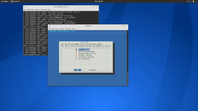Click terminal icon in antergos@Antergos title bar
This screenshot has width=198, height=111.
pyautogui.click(x=25, y=7)
